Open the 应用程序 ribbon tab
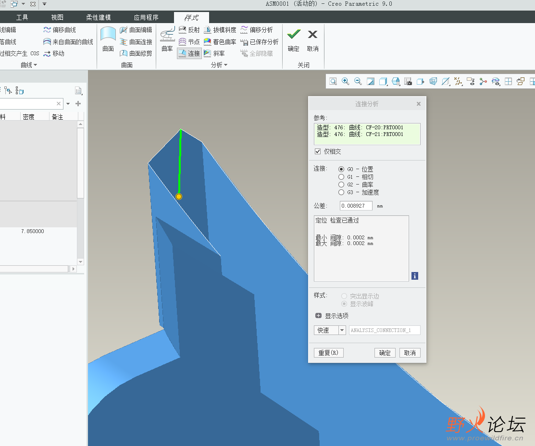 click(x=146, y=17)
